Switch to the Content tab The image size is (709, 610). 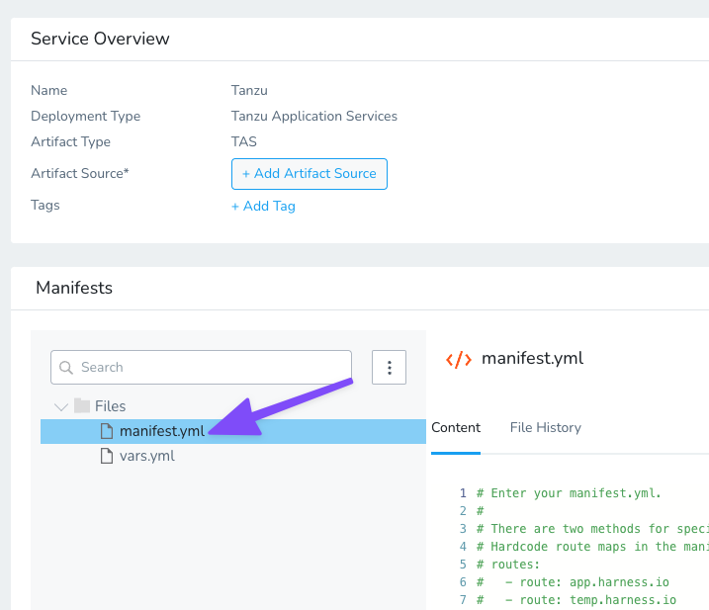(456, 427)
